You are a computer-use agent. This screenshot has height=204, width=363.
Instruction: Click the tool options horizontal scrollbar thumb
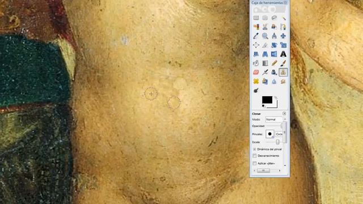coord(263,171)
